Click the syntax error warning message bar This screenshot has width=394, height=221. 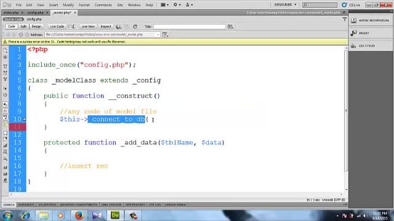(x=175, y=42)
